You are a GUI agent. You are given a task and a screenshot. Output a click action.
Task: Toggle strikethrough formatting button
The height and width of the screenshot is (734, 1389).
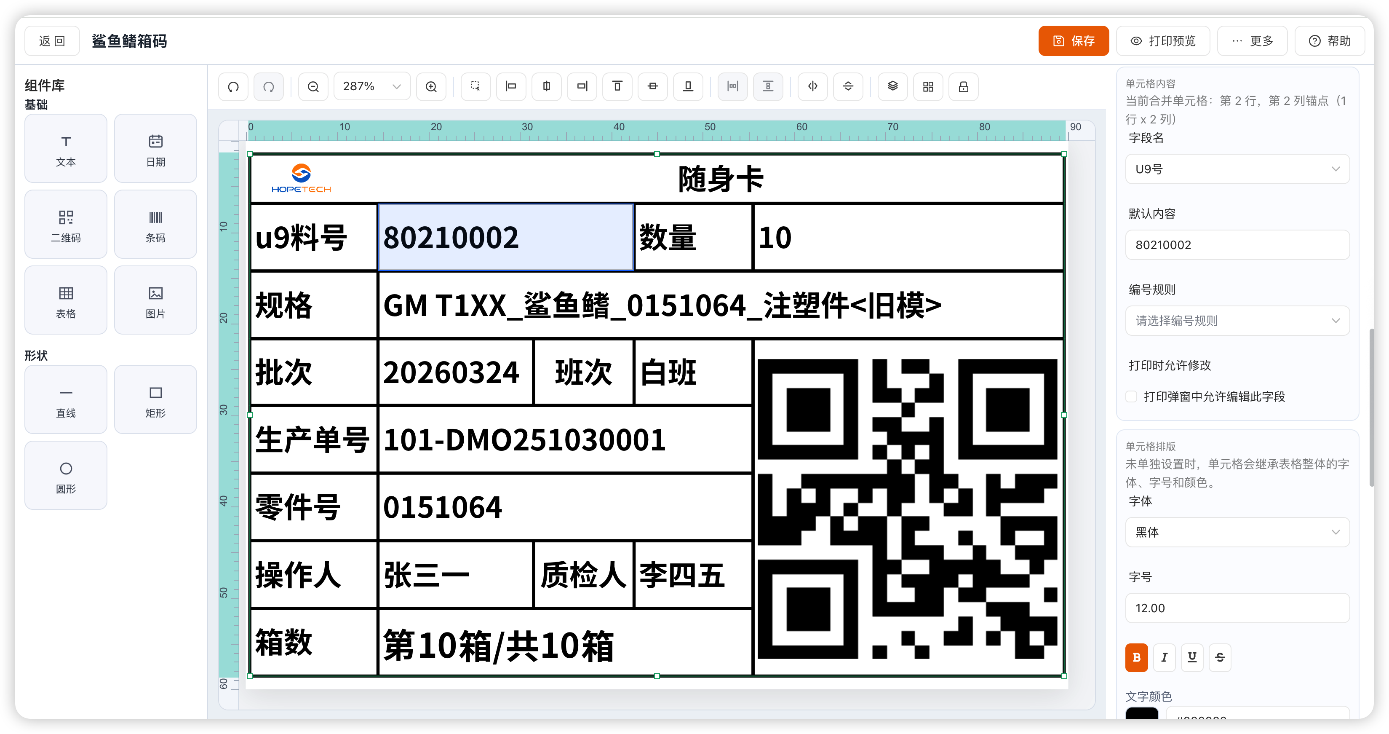[1220, 657]
